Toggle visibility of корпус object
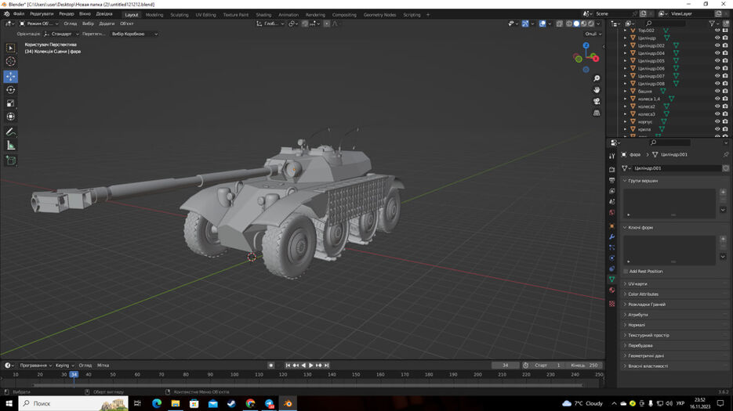This screenshot has width=733, height=411. click(717, 121)
